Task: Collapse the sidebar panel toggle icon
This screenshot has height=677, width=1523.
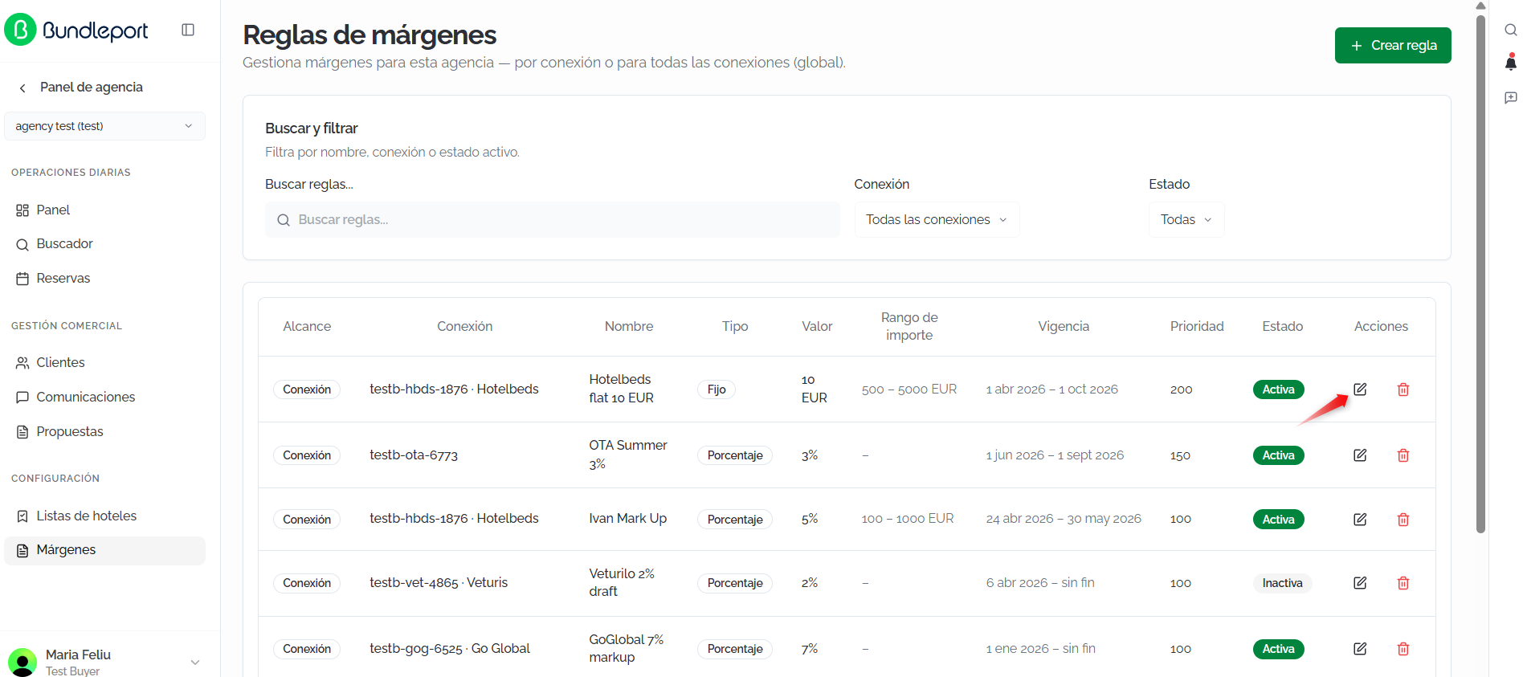Action: tap(188, 30)
